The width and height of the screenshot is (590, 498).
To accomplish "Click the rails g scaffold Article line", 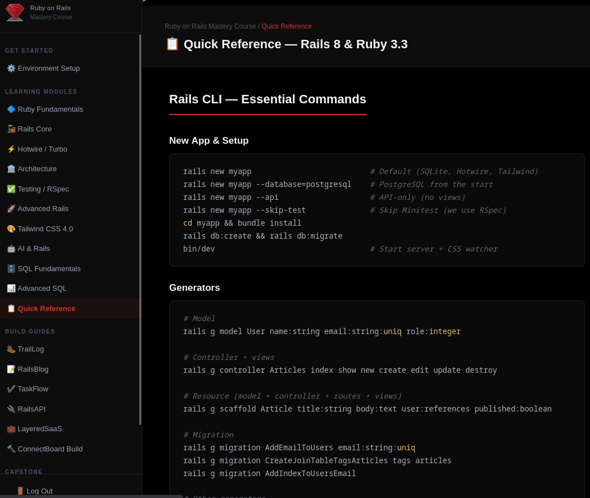I will coord(367,409).
